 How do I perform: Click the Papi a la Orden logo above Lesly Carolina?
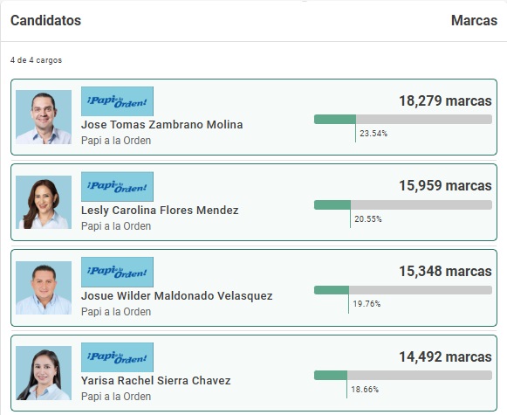click(118, 187)
